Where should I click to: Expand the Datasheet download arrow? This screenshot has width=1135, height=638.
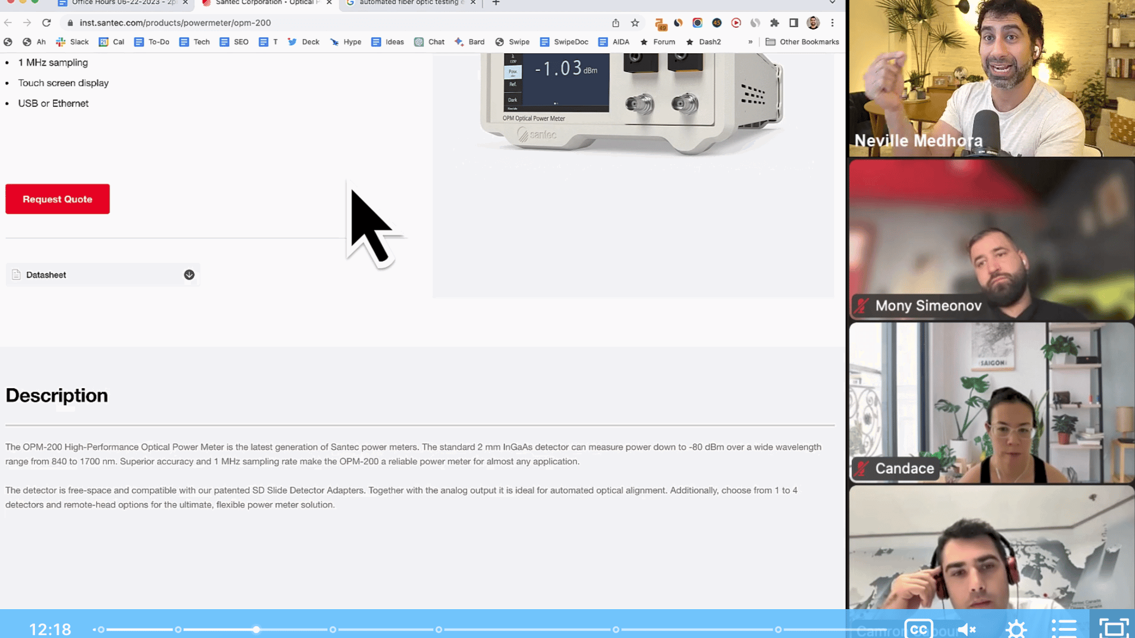click(189, 275)
